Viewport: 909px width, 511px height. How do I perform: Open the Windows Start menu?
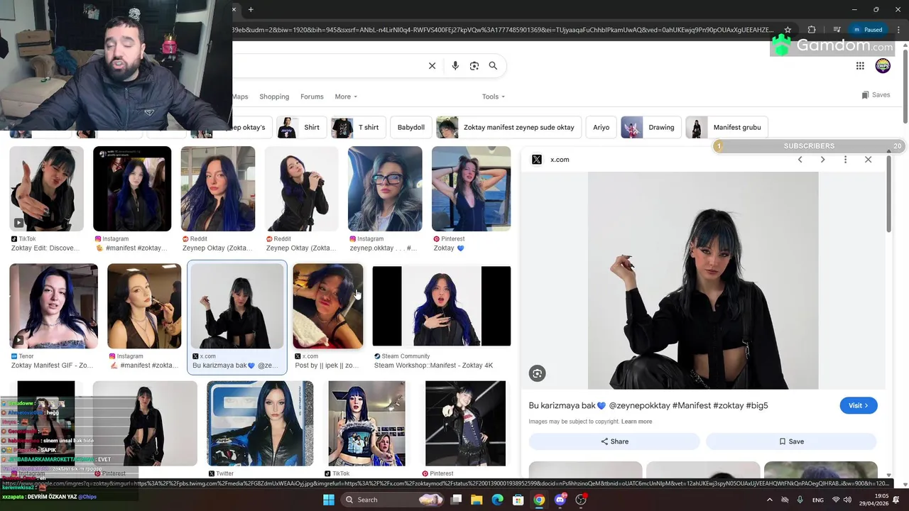tap(329, 500)
